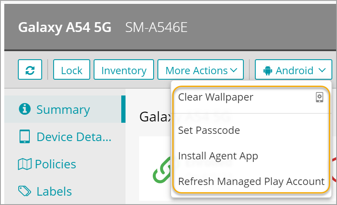The height and width of the screenshot is (205, 337).
Task: Click the Inventory button
Action: point(123,70)
